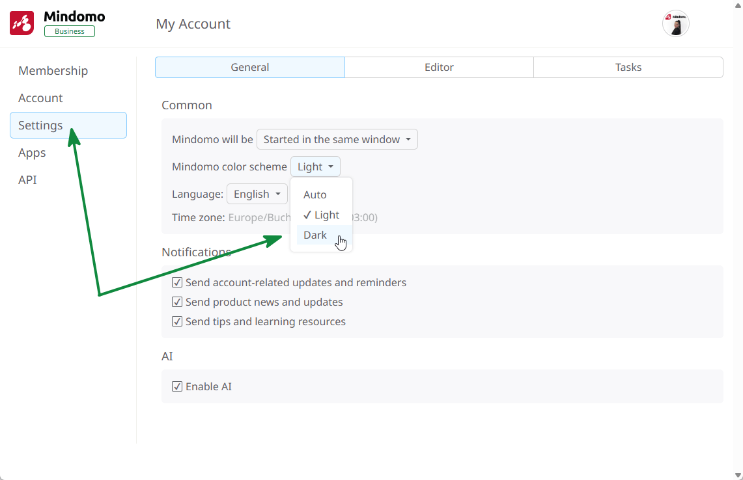
Task: Open the Language dropdown set to English
Action: 257,194
